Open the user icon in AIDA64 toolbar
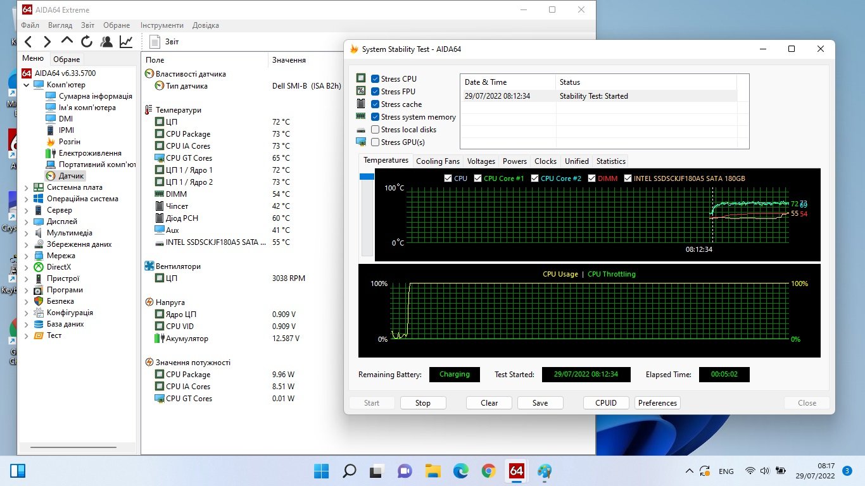The height and width of the screenshot is (486, 865). [106, 42]
